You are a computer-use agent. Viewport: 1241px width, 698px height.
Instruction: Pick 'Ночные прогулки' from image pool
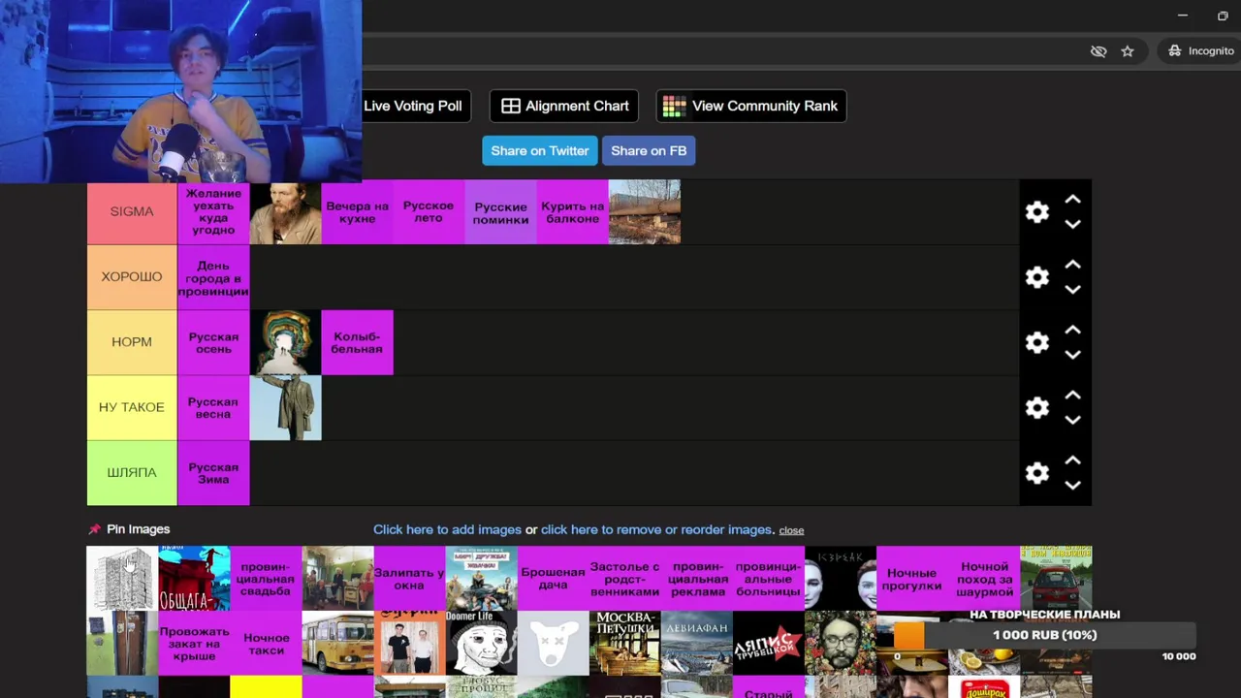point(911,578)
